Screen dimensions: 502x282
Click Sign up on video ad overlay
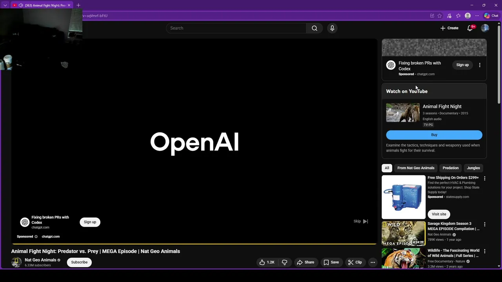coord(90,222)
